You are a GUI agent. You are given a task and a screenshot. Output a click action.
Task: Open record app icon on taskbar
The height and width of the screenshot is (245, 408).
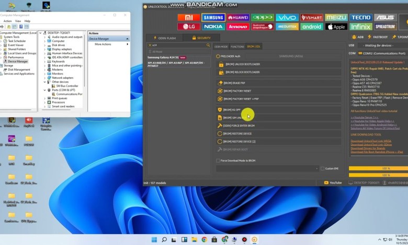click(x=244, y=240)
